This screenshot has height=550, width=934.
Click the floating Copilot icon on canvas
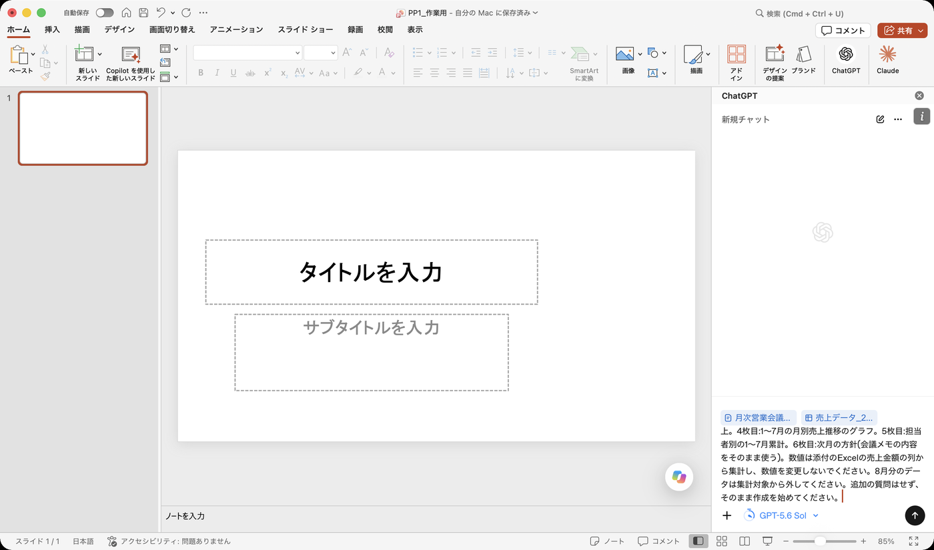pyautogui.click(x=679, y=477)
